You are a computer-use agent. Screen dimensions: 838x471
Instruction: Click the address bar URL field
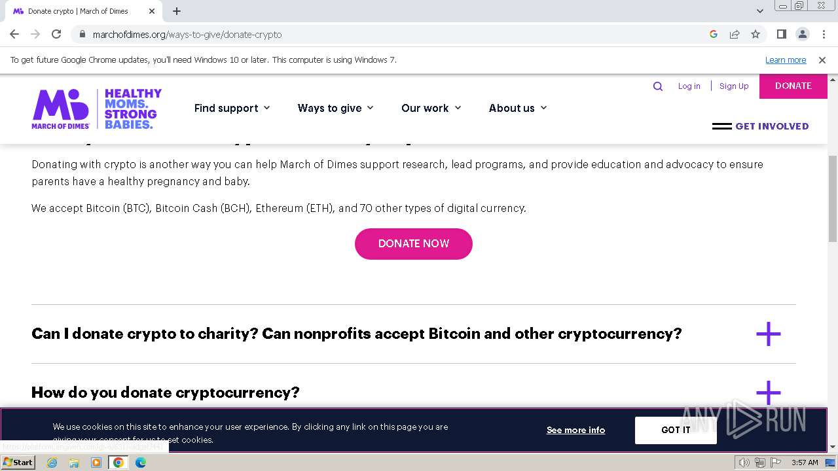pos(393,35)
